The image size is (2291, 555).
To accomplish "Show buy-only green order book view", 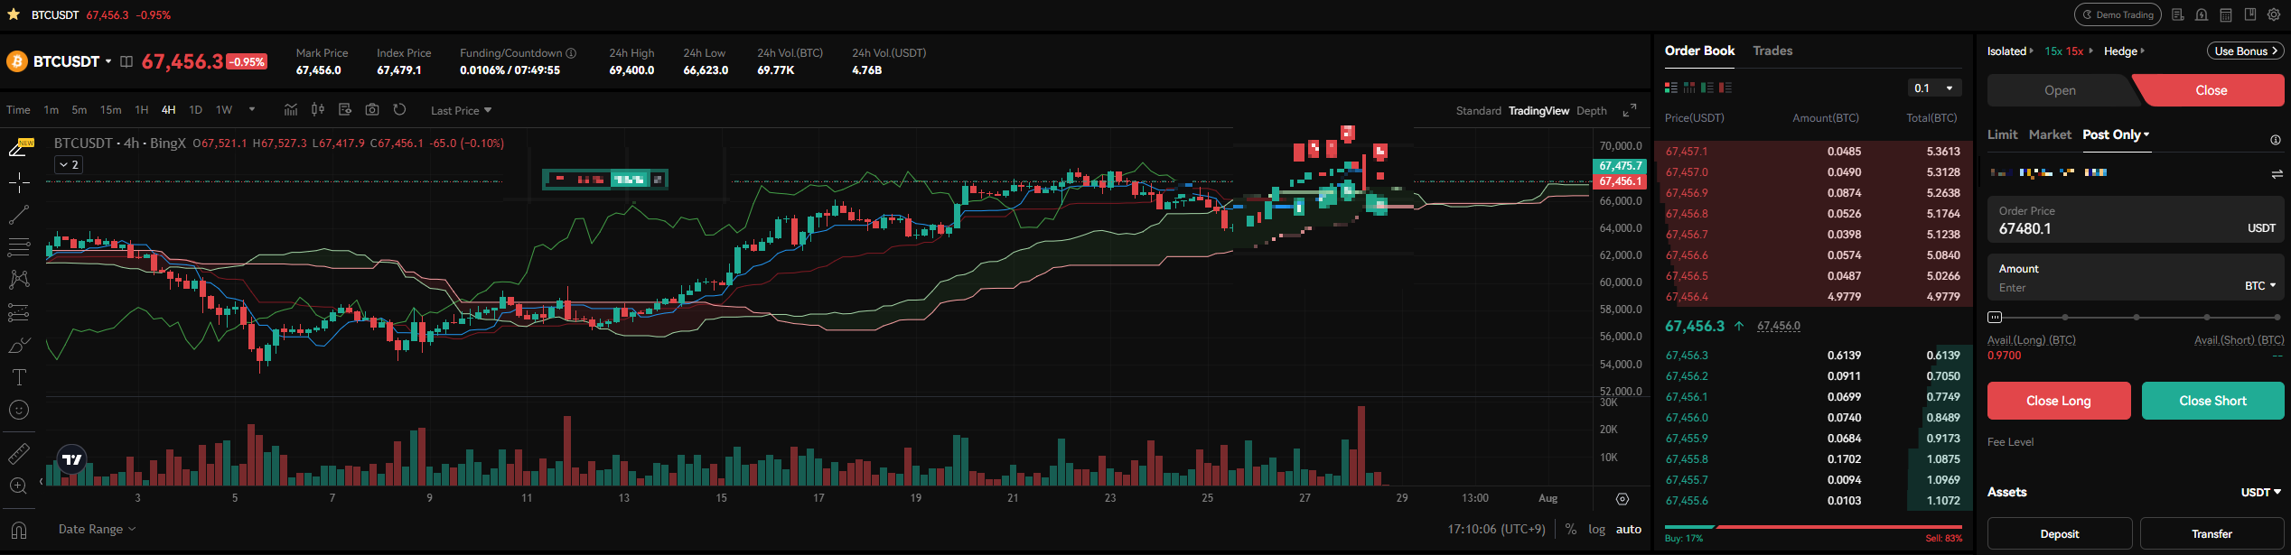I will pyautogui.click(x=1707, y=88).
